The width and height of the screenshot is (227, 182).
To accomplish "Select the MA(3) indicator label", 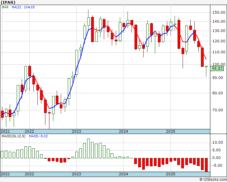I will (16, 7).
